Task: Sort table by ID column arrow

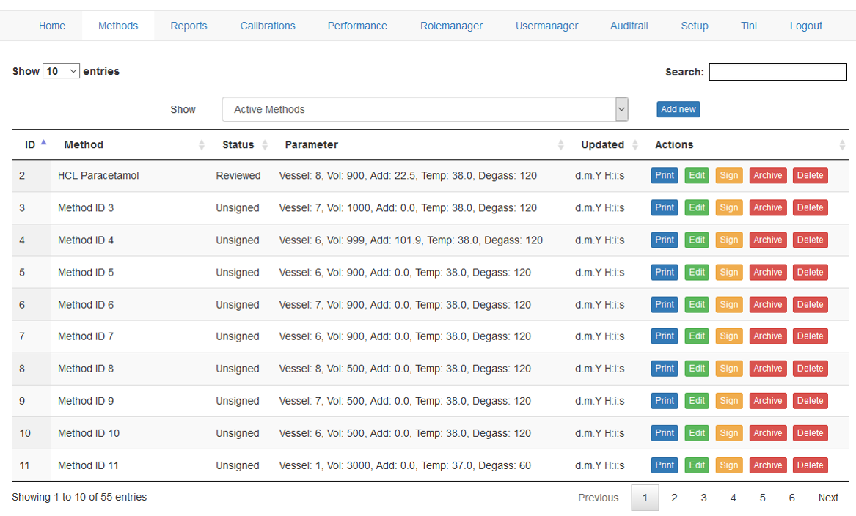Action: point(43,144)
